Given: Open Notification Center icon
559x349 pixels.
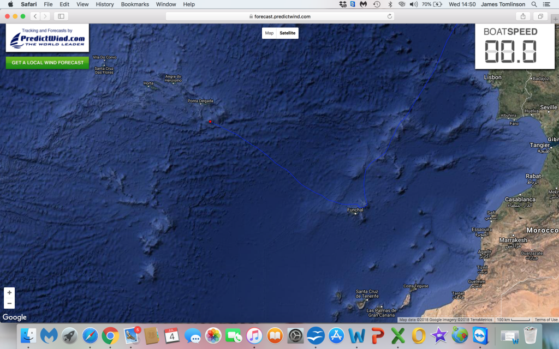Looking at the screenshot, I should point(546,4).
